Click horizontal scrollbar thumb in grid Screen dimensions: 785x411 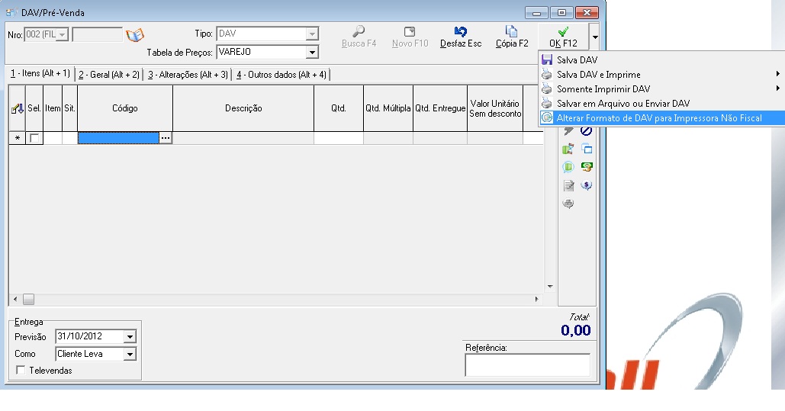(x=28, y=300)
